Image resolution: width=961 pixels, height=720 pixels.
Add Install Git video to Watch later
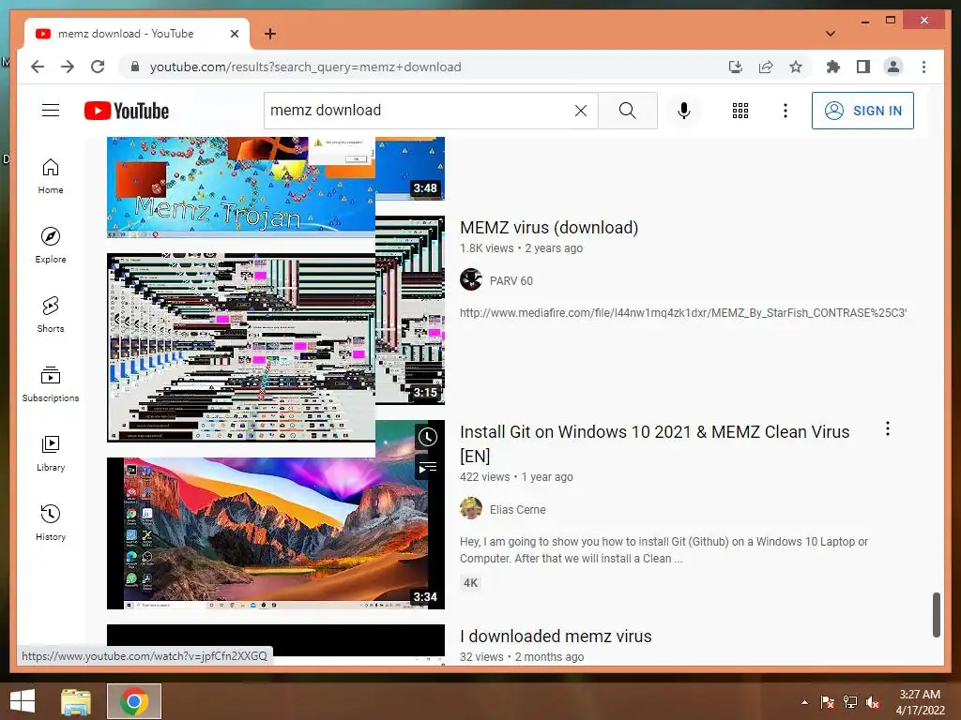(428, 437)
